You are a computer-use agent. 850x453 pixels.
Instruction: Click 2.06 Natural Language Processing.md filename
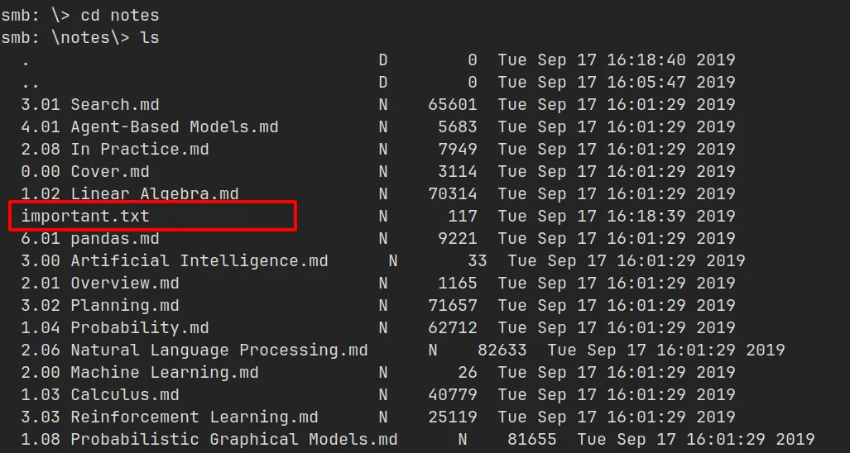tap(194, 350)
